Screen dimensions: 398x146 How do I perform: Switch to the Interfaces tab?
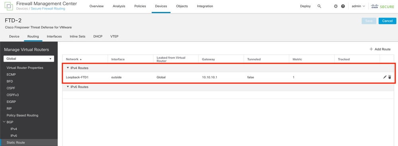coord(54,36)
